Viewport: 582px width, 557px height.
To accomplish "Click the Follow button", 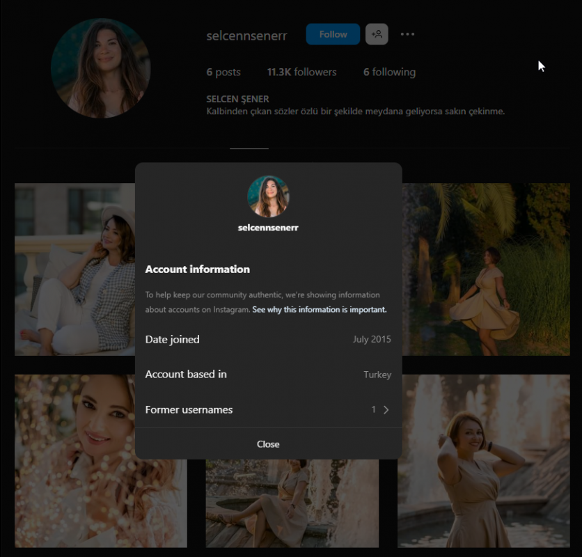I will (x=333, y=34).
